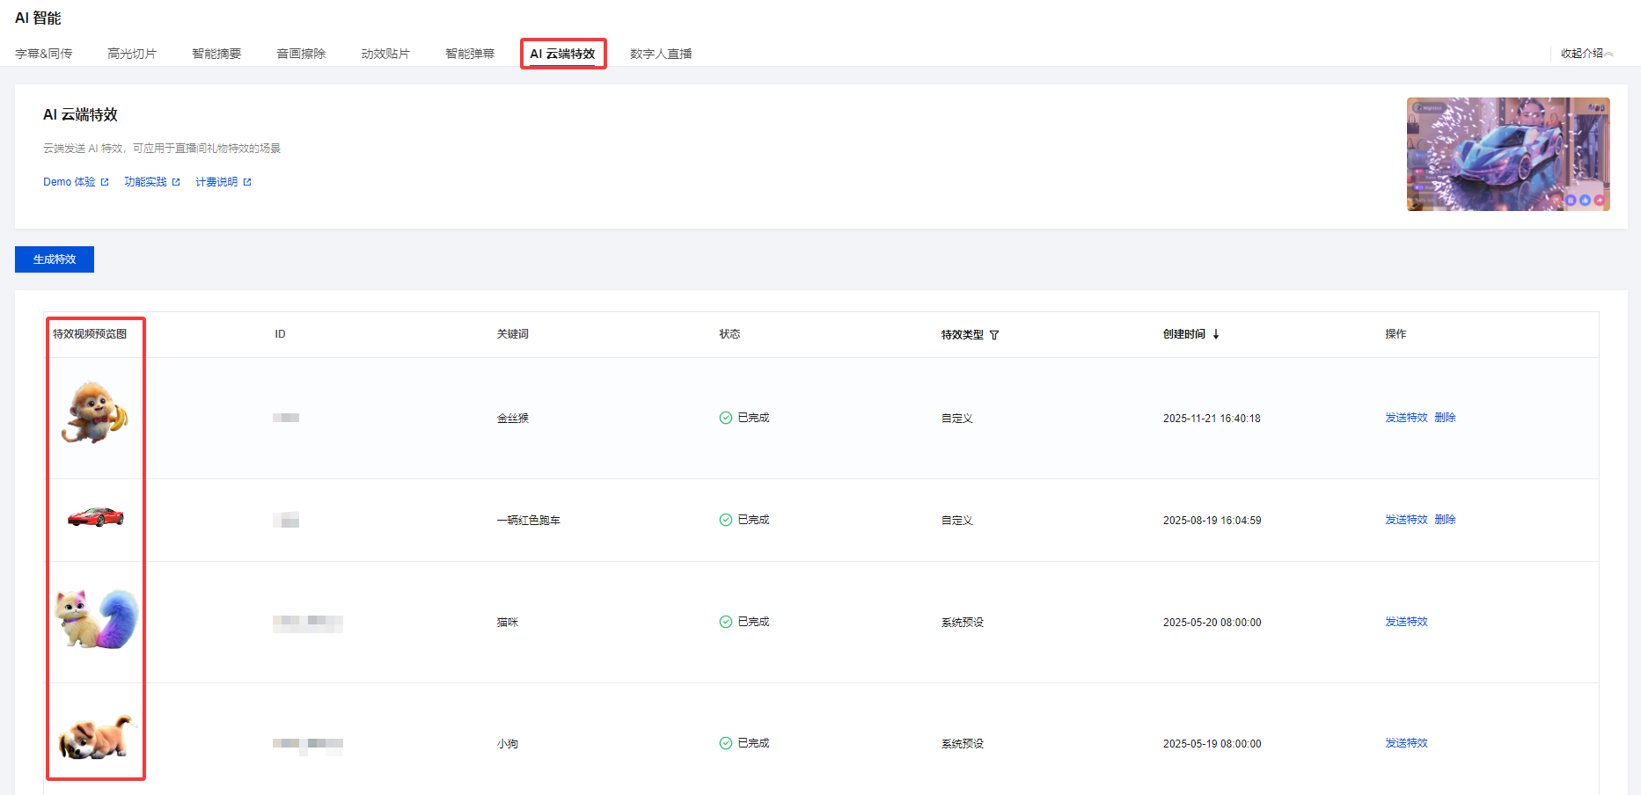
Task: Open the 功能实践 documentation link
Action: click(x=151, y=182)
